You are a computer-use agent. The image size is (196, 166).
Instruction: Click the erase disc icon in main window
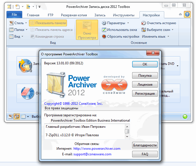click(x=28, y=93)
